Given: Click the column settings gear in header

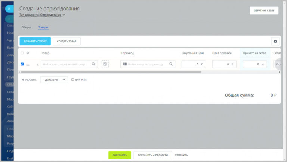Looking at the screenshot, I should [x=28, y=53].
